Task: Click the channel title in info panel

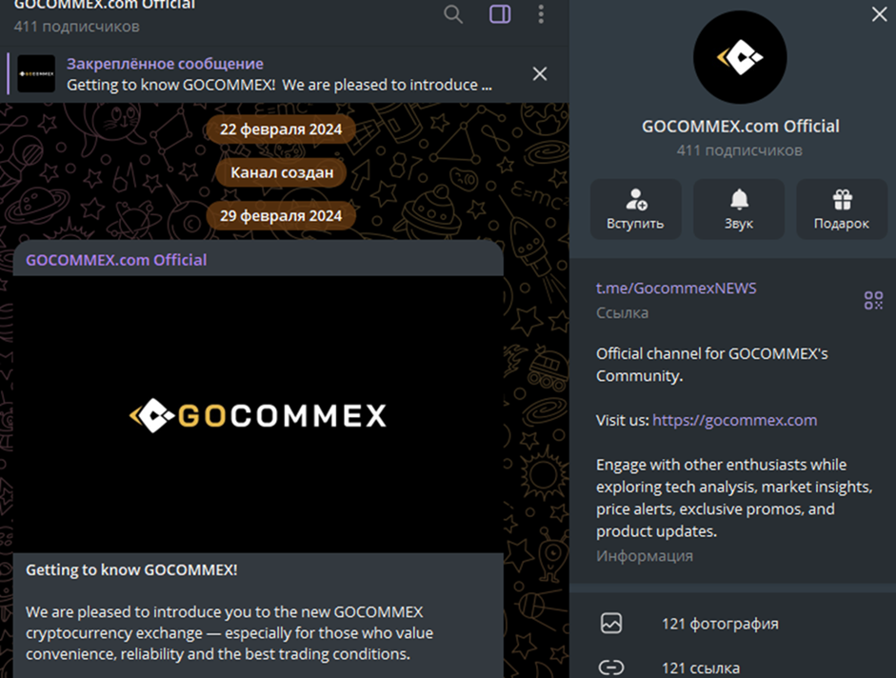Action: click(x=741, y=127)
